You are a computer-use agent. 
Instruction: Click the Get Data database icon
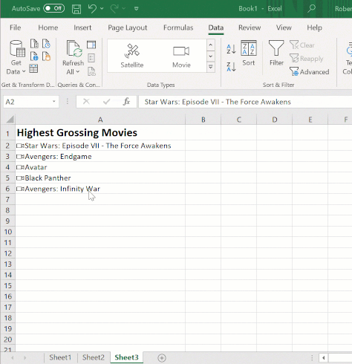(17, 48)
